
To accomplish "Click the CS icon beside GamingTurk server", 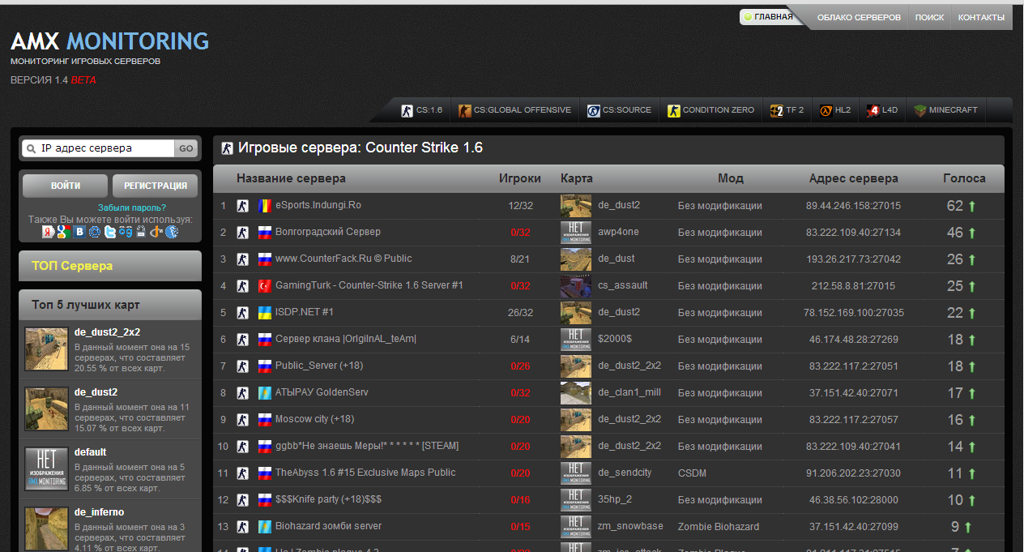I will pos(242,286).
